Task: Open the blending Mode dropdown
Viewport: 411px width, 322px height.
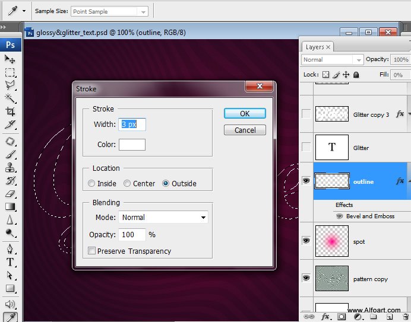Action: [163, 218]
